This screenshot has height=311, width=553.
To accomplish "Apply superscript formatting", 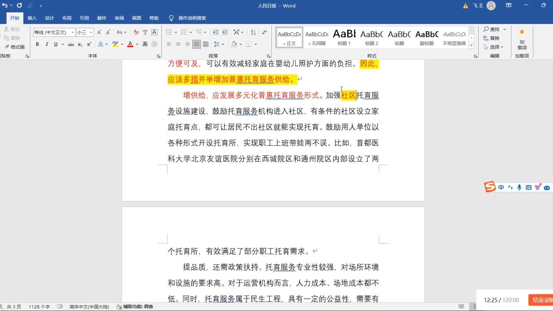I will [89, 44].
